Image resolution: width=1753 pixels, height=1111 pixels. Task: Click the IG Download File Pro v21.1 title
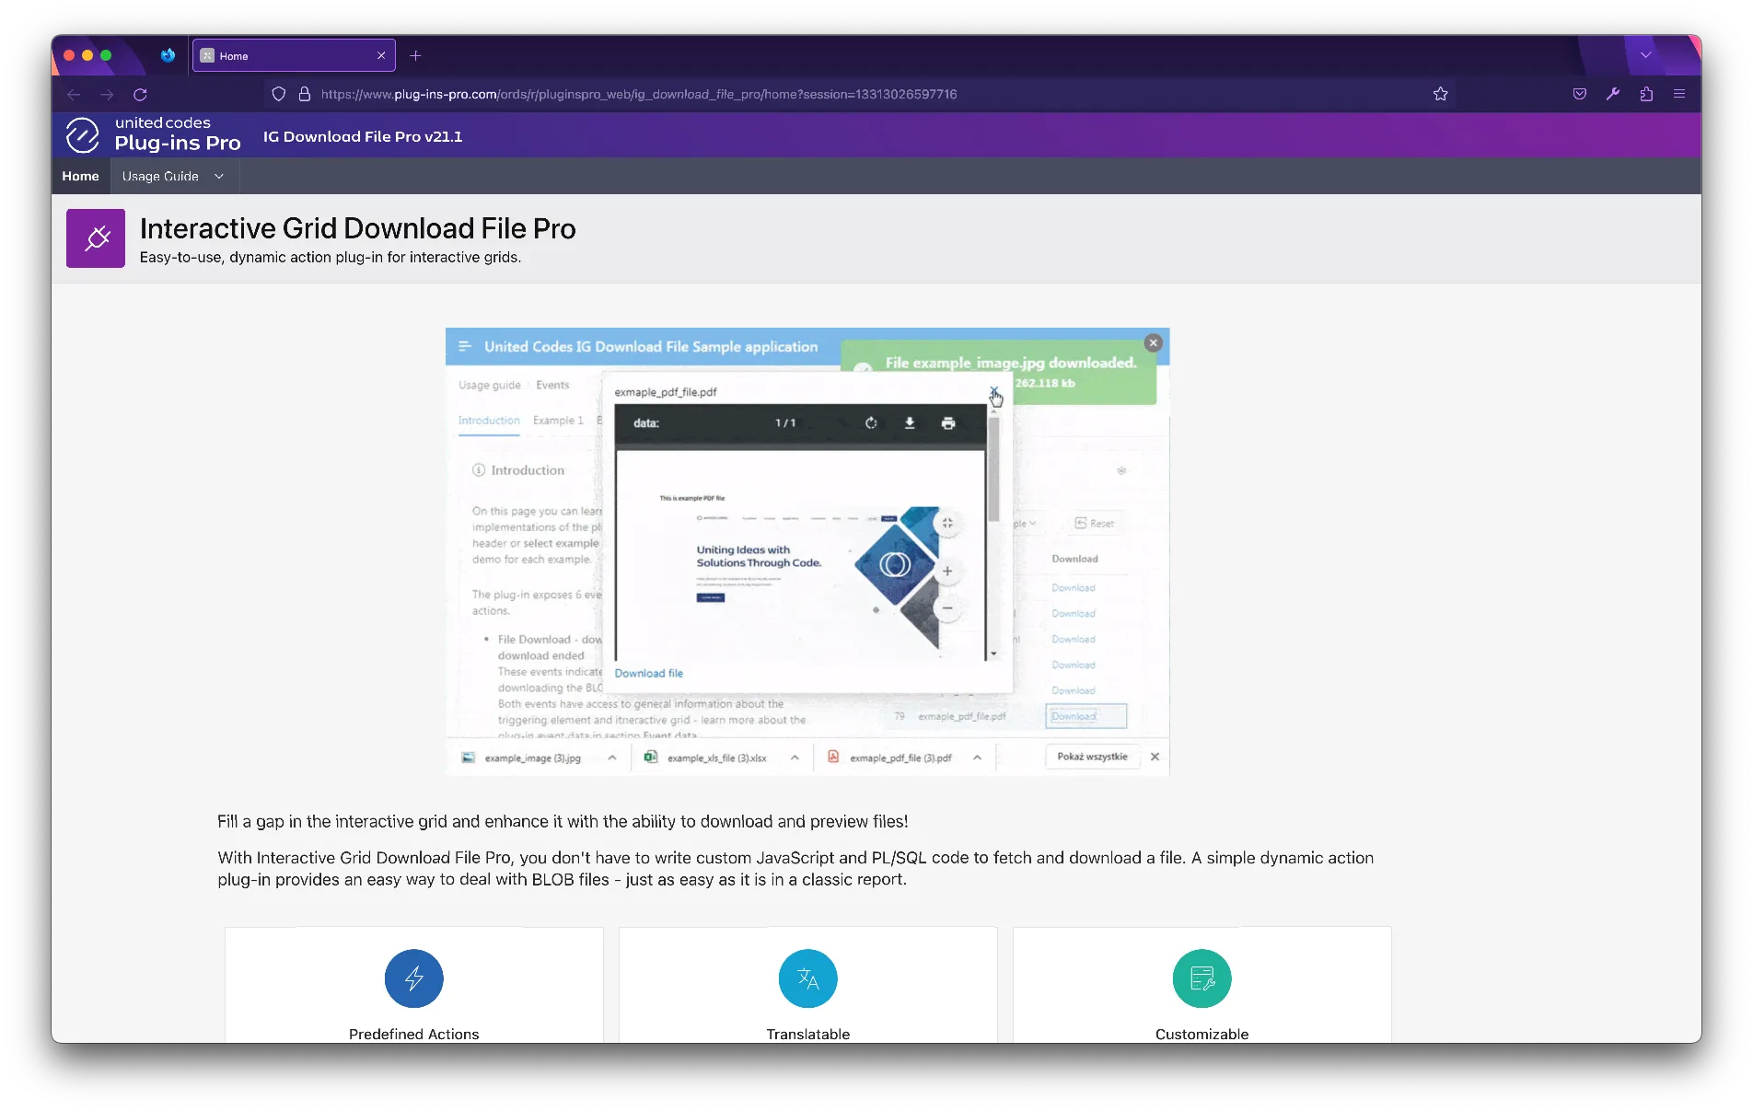click(x=363, y=136)
